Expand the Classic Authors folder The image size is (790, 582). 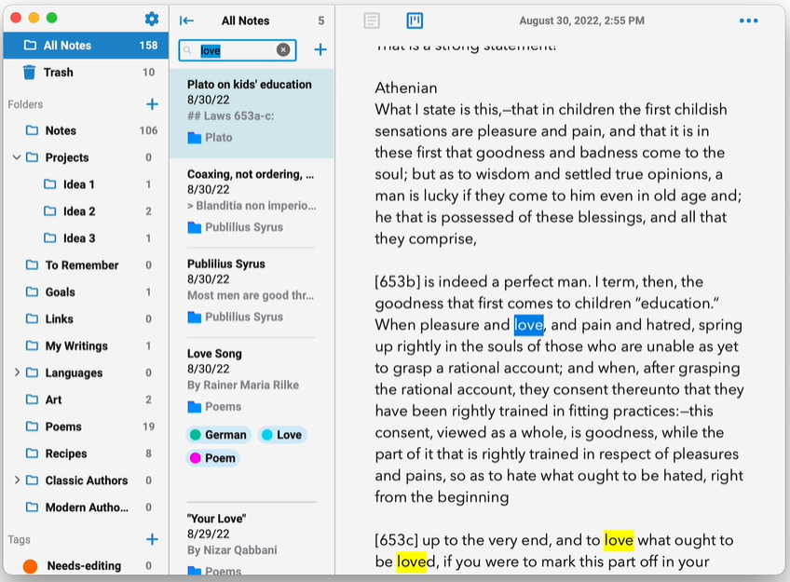[17, 480]
